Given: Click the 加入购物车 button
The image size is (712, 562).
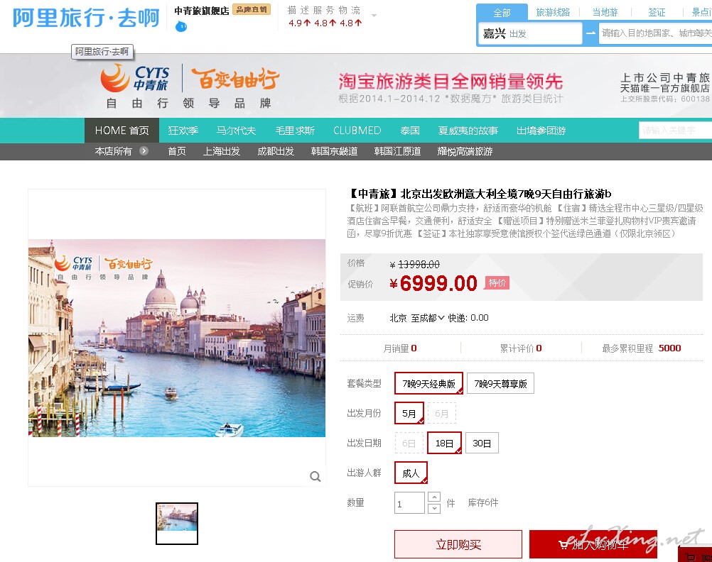Looking at the screenshot, I should point(593,544).
